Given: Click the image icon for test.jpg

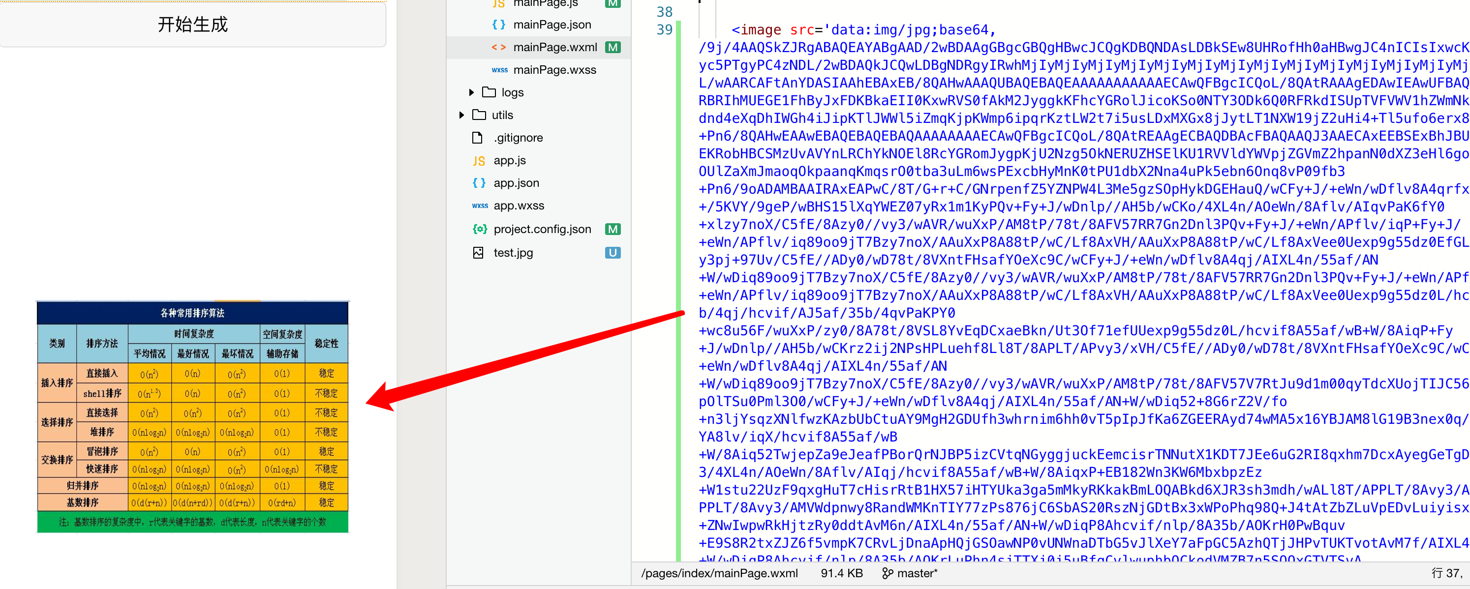Looking at the screenshot, I should (x=478, y=253).
